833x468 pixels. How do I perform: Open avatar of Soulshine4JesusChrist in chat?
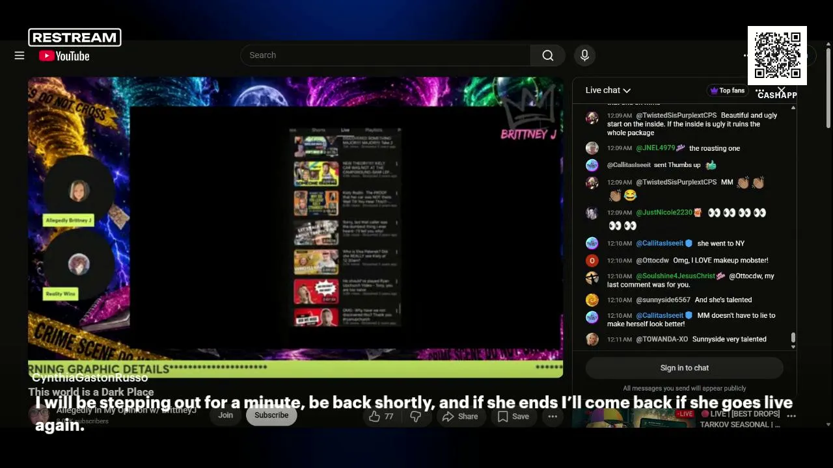(592, 278)
